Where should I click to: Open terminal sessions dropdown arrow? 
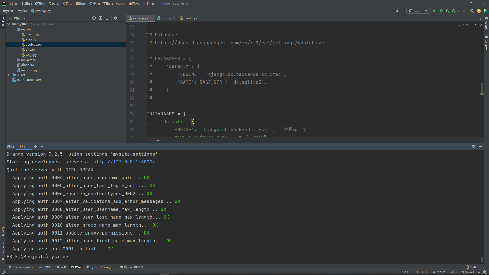pyautogui.click(x=42, y=146)
